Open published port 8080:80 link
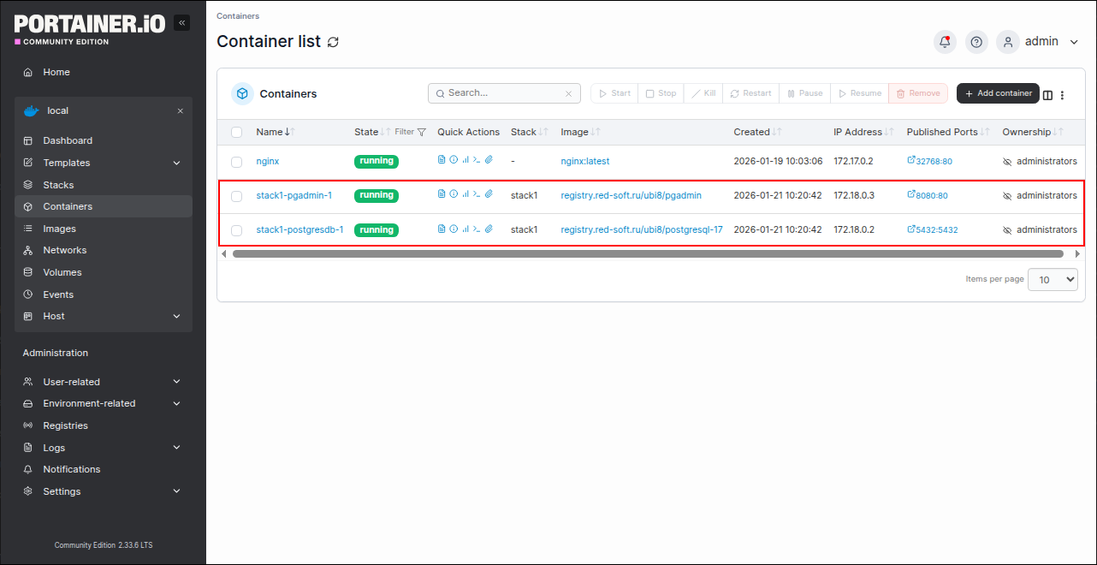This screenshot has width=1097, height=565. [931, 196]
